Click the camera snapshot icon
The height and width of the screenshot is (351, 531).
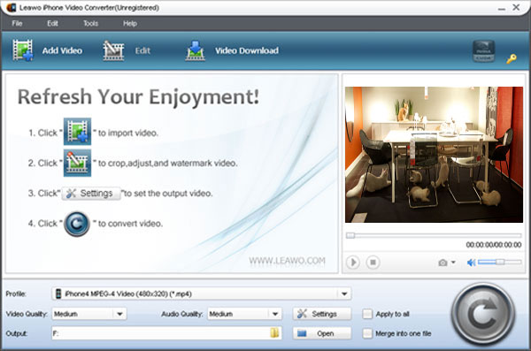442,263
